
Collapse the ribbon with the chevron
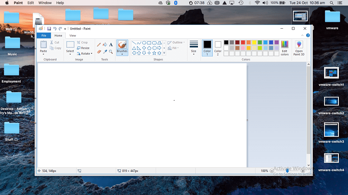coord(302,36)
